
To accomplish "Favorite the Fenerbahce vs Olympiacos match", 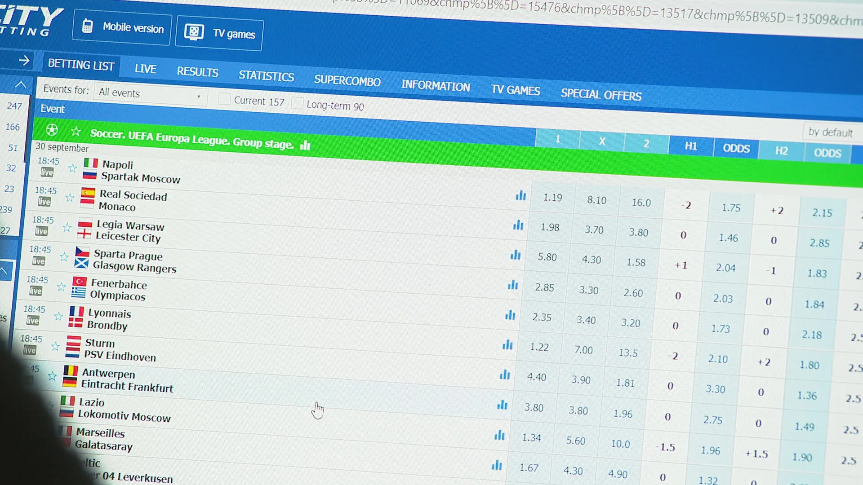I will (x=61, y=287).
